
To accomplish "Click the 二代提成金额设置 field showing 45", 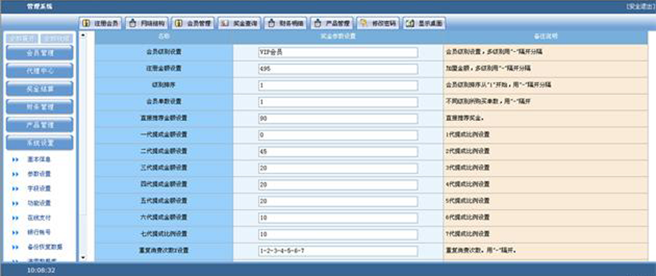I will click(338, 152).
